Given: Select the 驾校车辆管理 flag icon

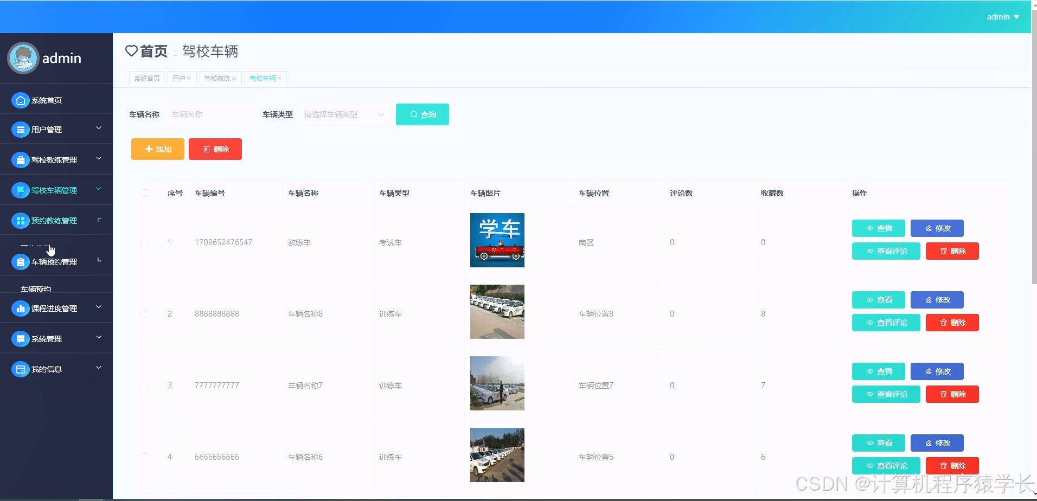Looking at the screenshot, I should point(20,190).
